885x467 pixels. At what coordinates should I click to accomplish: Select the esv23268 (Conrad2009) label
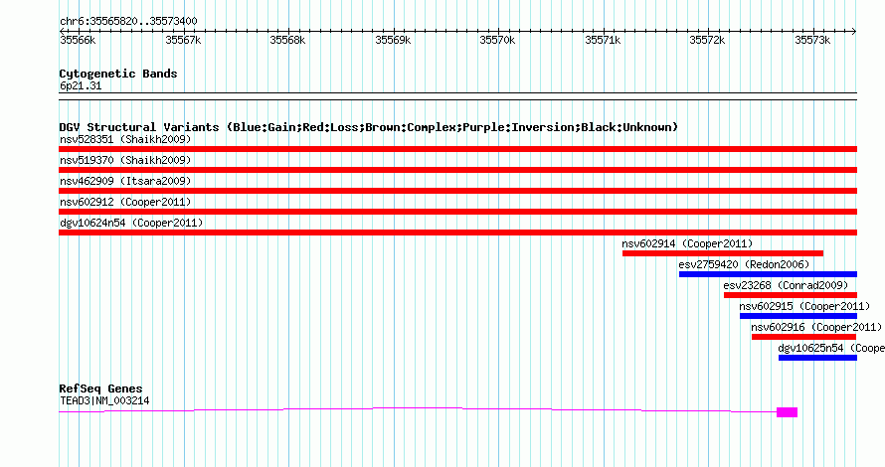(786, 285)
